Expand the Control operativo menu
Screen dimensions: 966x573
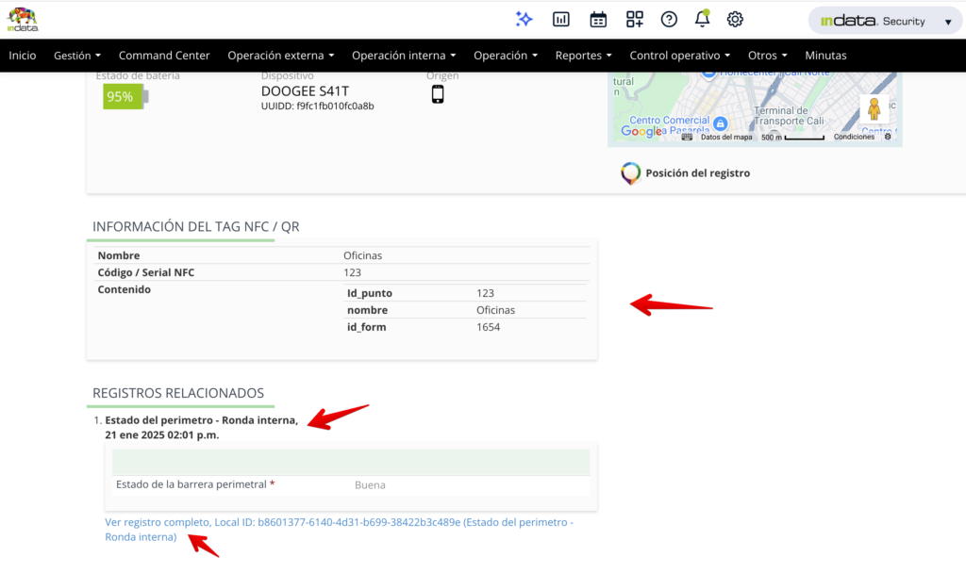click(x=679, y=56)
